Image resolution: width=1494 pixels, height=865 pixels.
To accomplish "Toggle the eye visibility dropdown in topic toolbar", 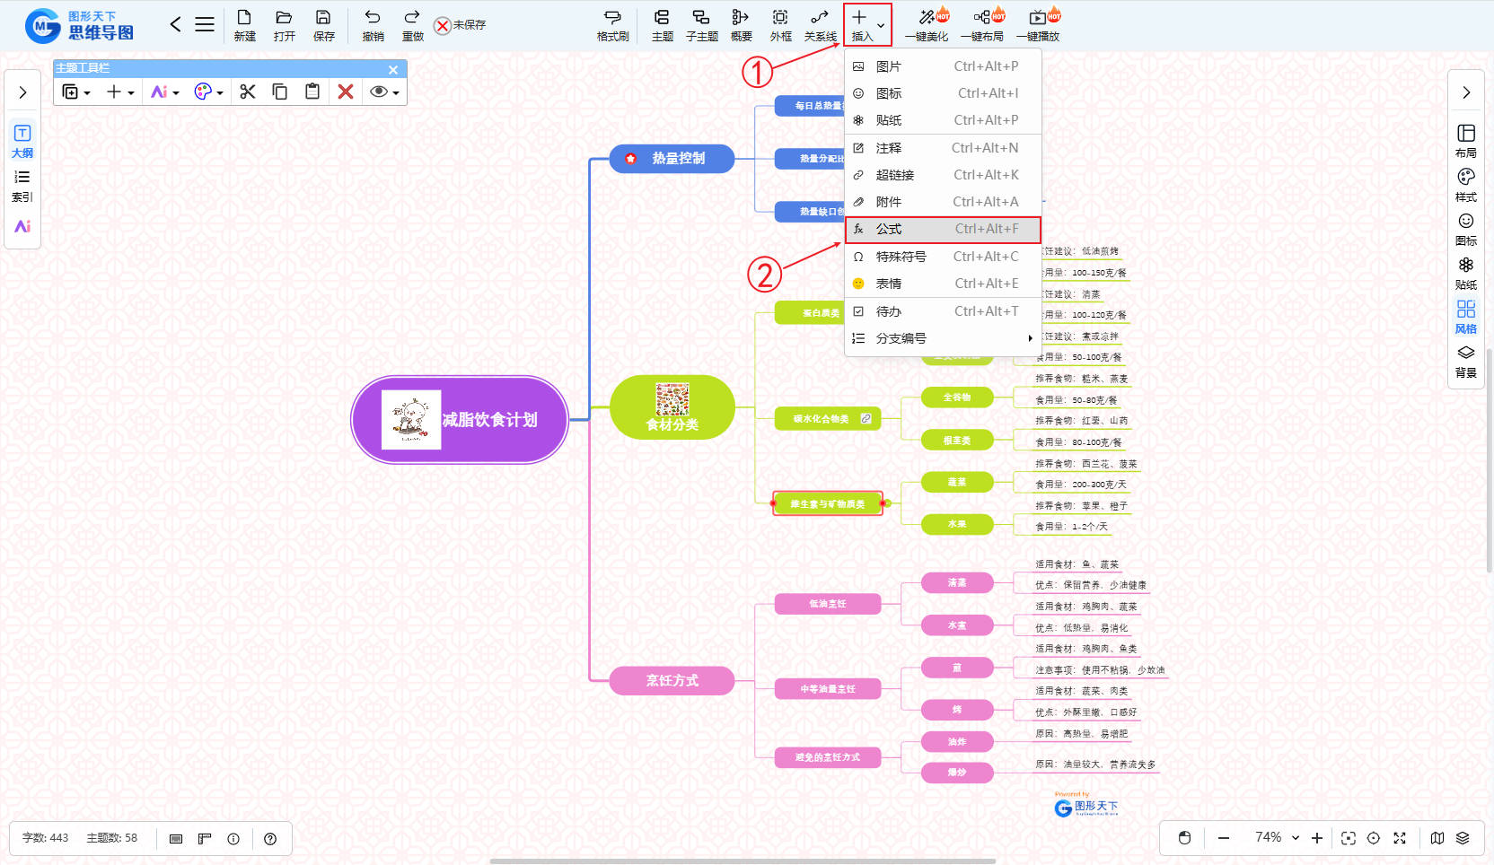I will coord(384,92).
